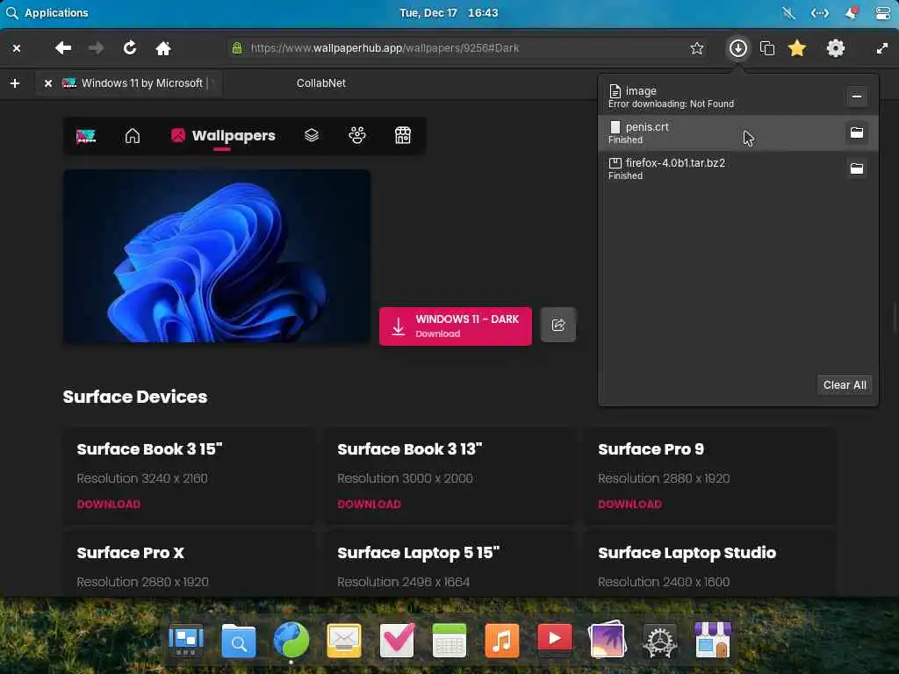Viewport: 899px width, 674px height.
Task: Click the muted sound indicator
Action: click(x=788, y=13)
